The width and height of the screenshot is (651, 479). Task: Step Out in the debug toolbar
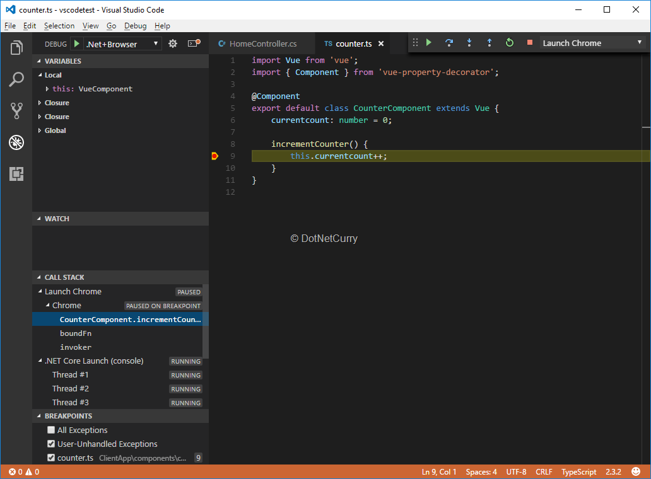(x=489, y=43)
